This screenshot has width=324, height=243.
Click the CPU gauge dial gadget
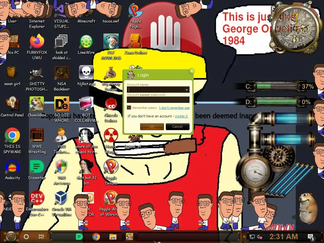[255, 172]
